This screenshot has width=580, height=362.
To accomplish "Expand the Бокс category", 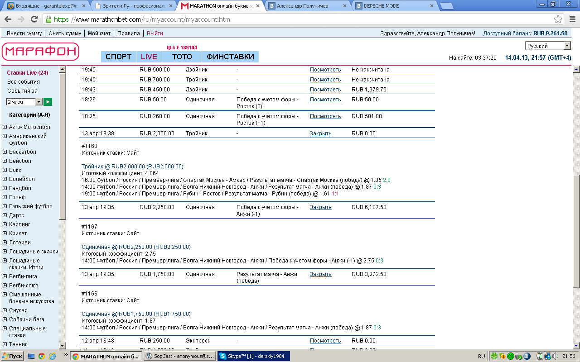I will pos(5,170).
